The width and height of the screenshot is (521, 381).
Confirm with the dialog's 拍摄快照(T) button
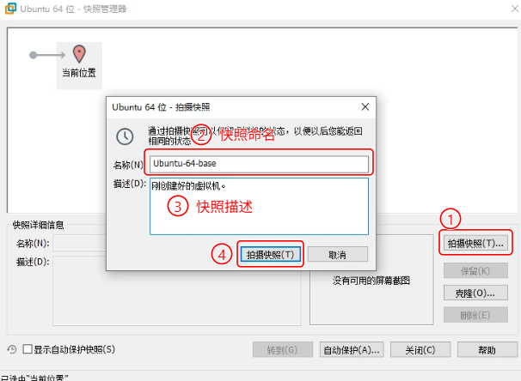pyautogui.click(x=270, y=255)
